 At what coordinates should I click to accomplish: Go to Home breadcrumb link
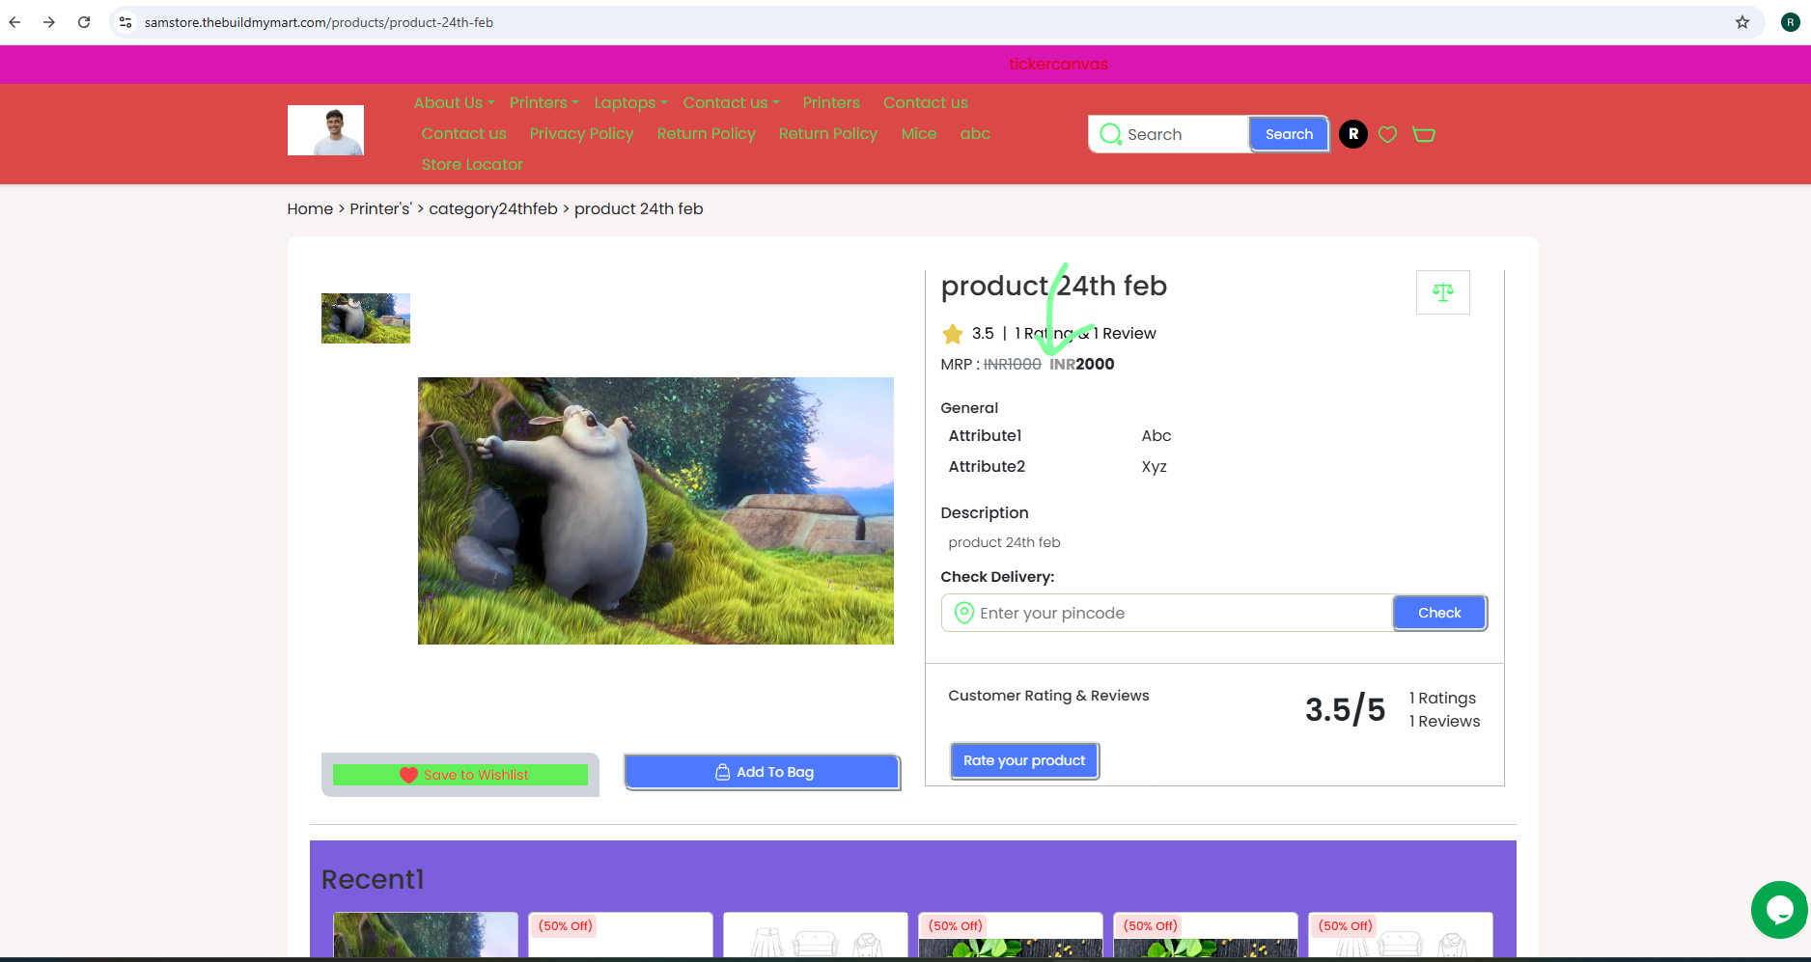(310, 209)
